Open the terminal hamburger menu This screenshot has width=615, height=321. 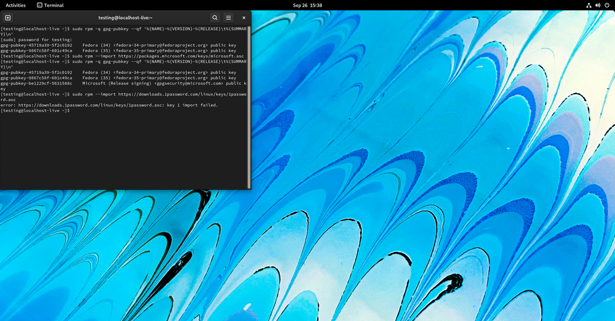(228, 18)
